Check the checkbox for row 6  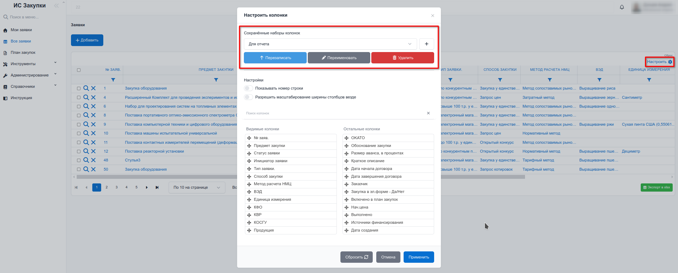79,107
